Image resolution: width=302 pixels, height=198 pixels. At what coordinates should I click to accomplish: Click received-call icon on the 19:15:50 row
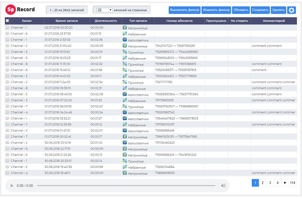point(125,52)
